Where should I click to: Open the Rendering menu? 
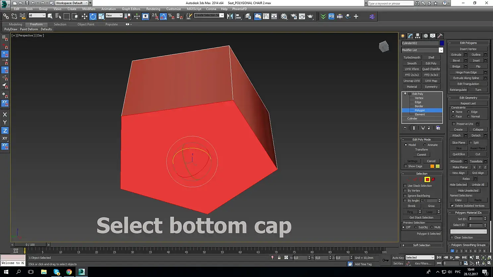[x=153, y=9]
